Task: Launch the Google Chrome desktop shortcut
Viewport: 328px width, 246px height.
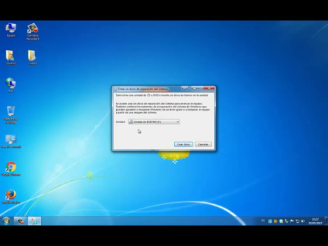Action: 11,169
